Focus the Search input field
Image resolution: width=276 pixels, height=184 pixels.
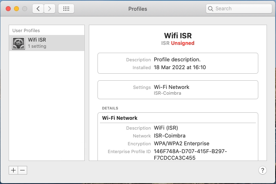[x=239, y=9]
